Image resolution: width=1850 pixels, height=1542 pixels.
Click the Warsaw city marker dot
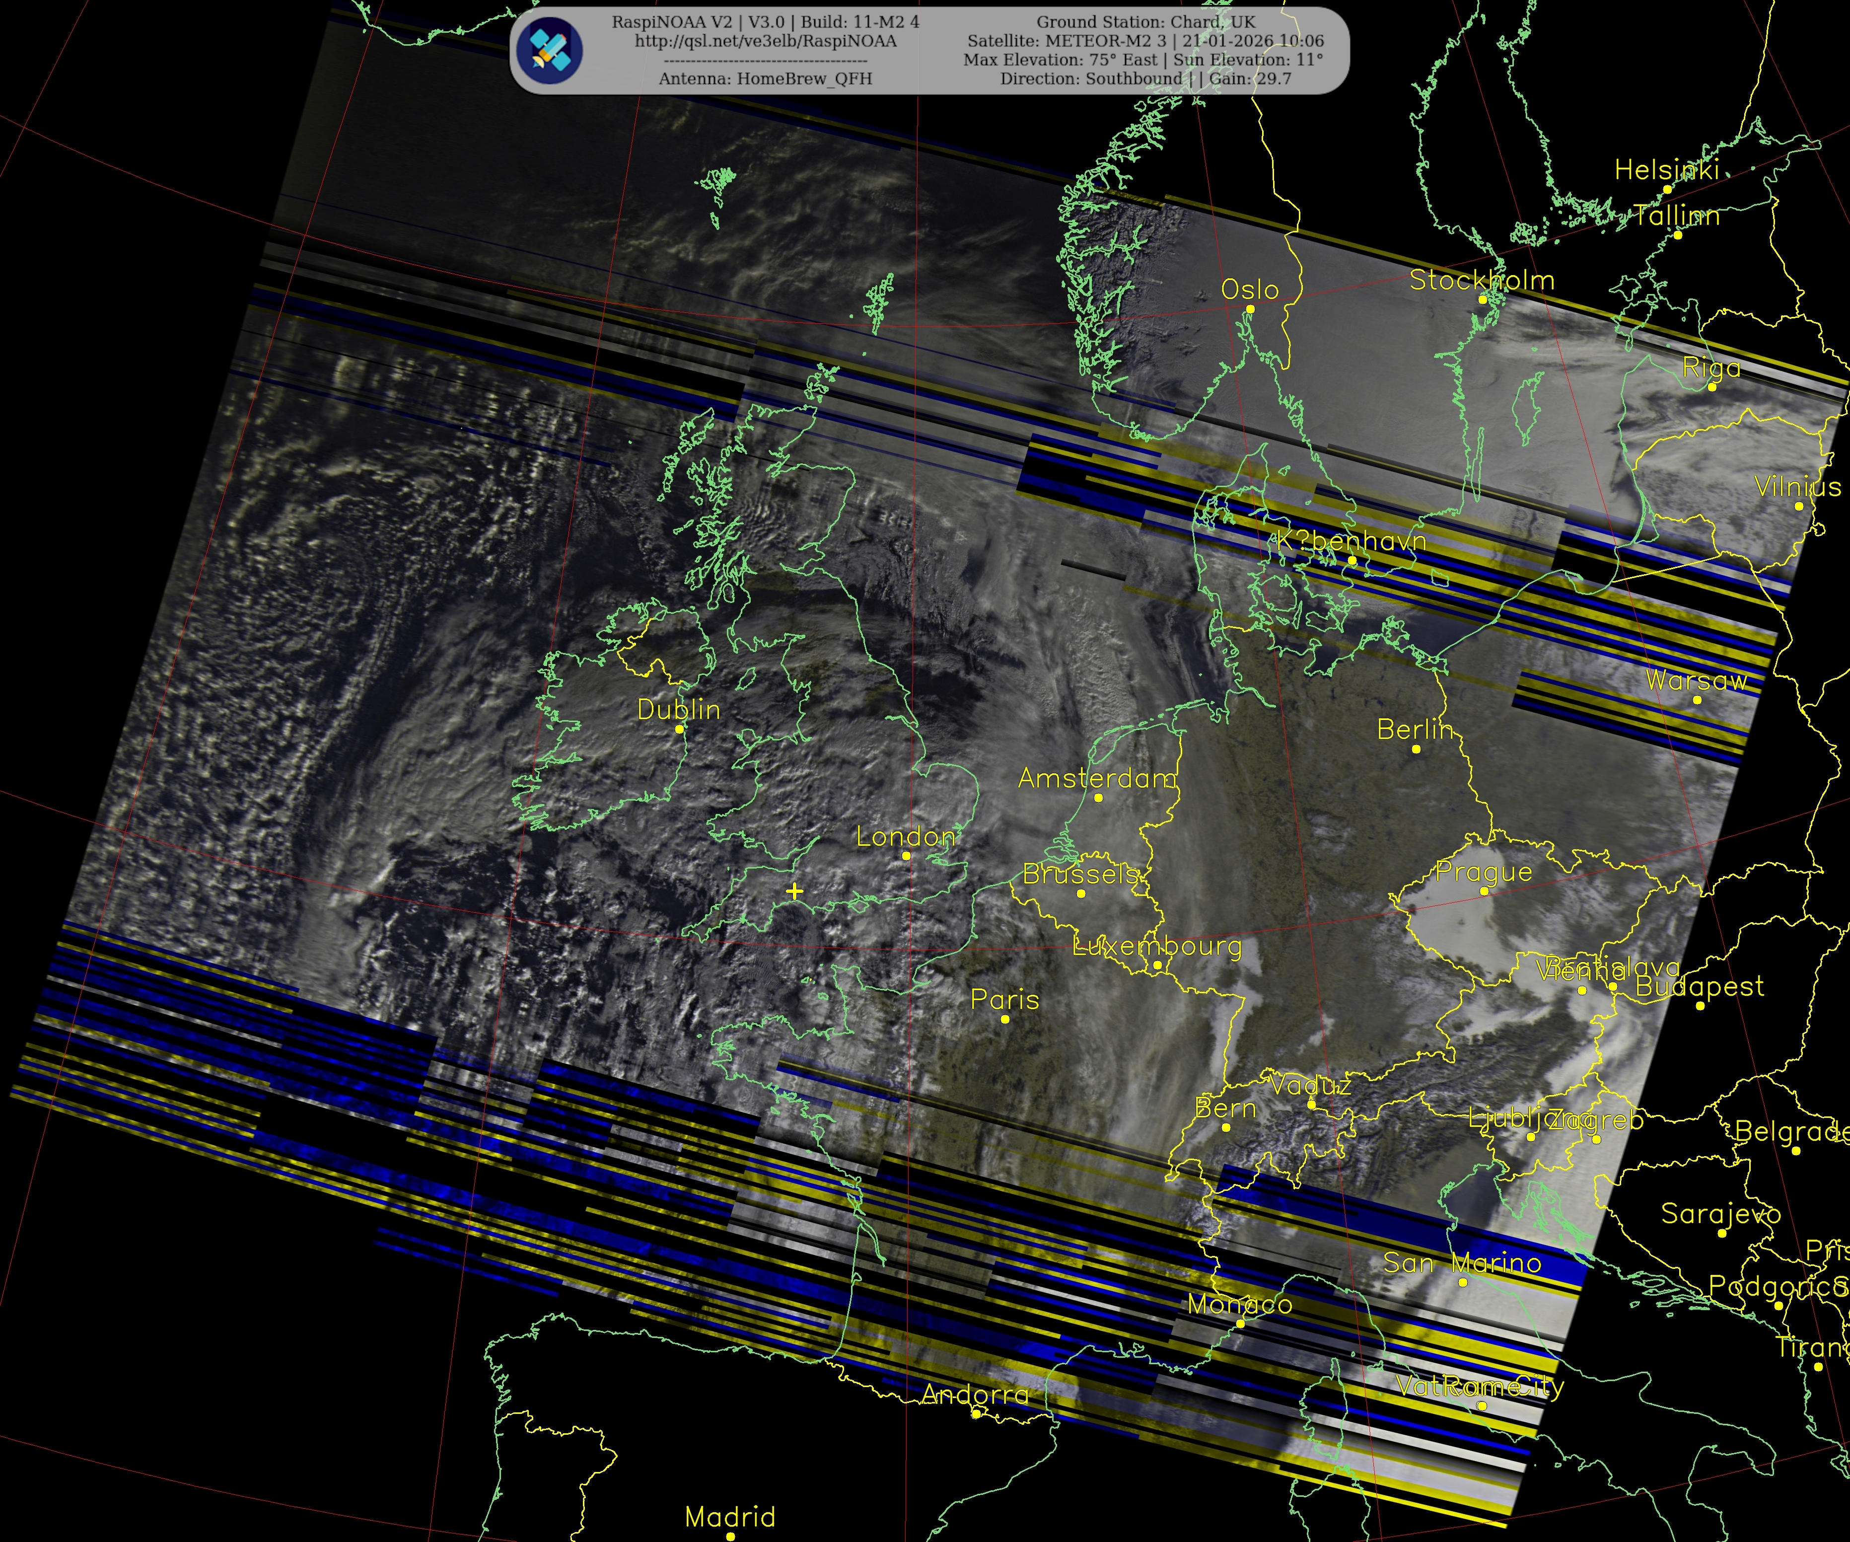coord(1697,700)
